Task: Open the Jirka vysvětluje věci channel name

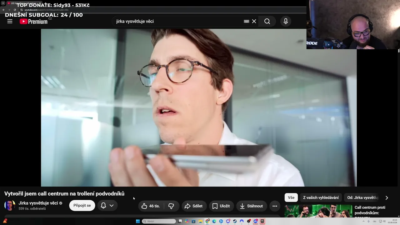Action: tap(38, 203)
